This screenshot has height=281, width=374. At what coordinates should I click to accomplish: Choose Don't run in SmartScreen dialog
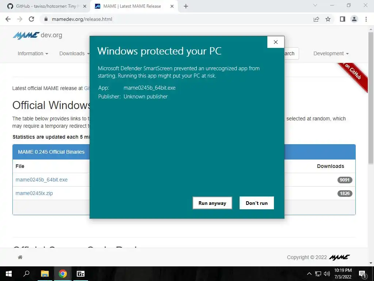257,203
